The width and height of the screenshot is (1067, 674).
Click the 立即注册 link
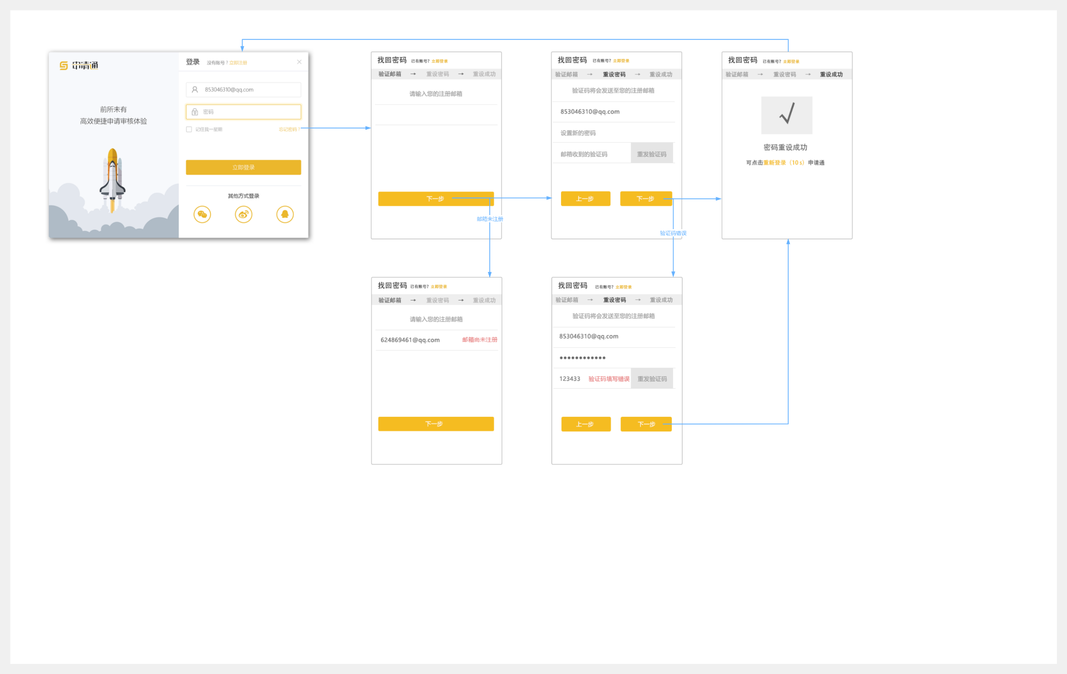coord(238,63)
